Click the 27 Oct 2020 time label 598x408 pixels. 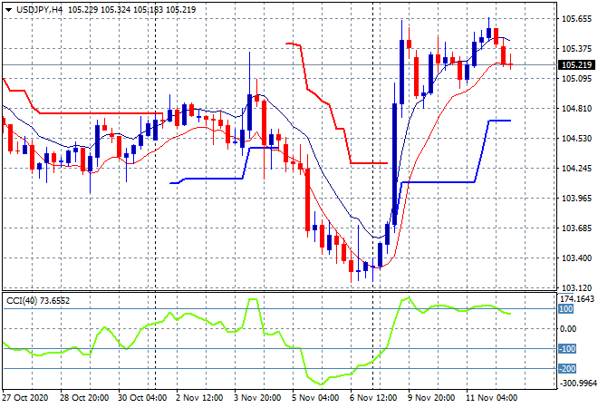click(25, 398)
